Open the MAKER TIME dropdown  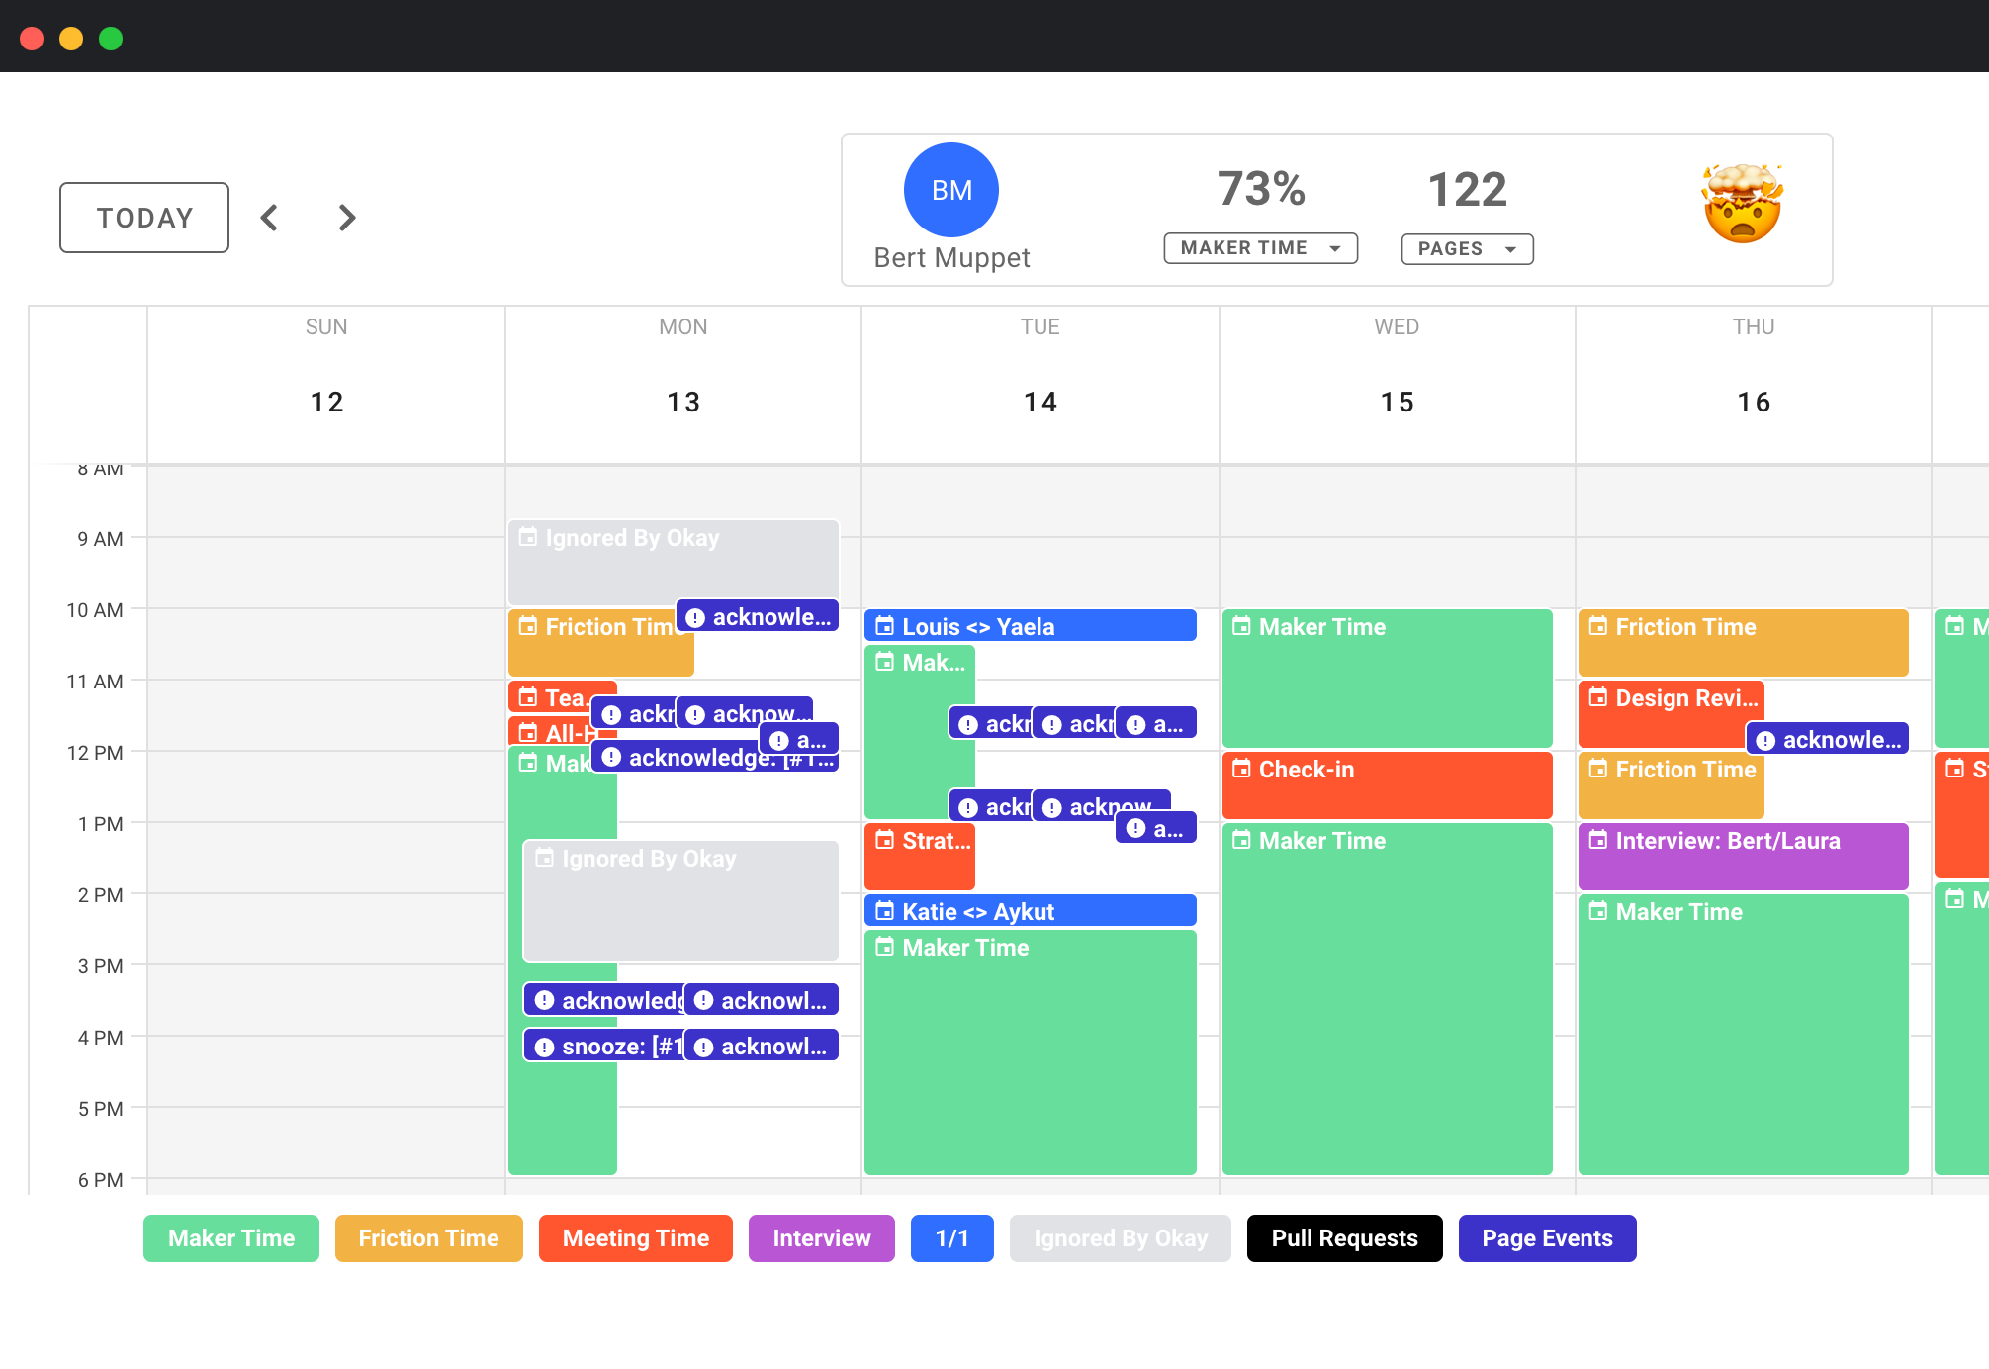tap(1260, 248)
